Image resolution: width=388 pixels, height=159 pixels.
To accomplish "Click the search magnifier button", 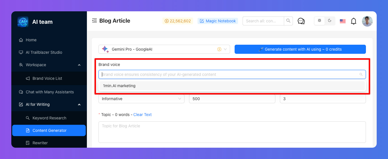I will [288, 21].
